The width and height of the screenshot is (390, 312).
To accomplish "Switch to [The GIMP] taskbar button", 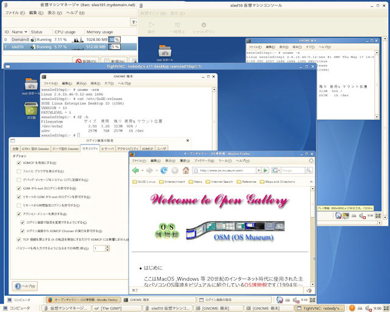I will pos(117,308).
